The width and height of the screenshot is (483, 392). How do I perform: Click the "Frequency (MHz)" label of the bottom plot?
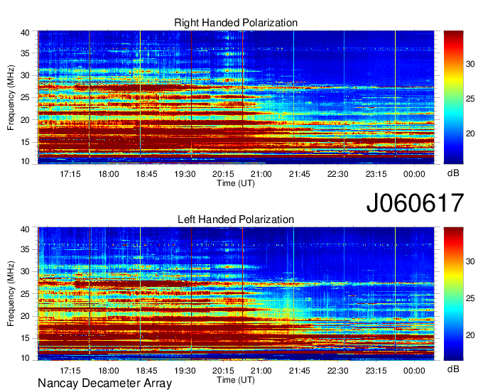[x=11, y=294]
